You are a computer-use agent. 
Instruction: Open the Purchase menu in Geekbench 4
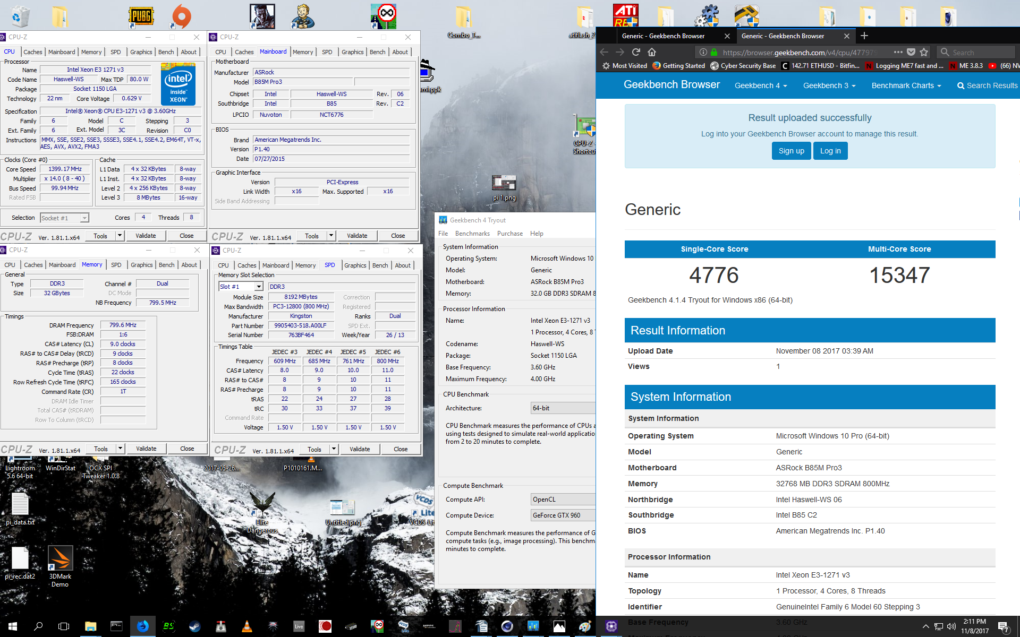510,234
